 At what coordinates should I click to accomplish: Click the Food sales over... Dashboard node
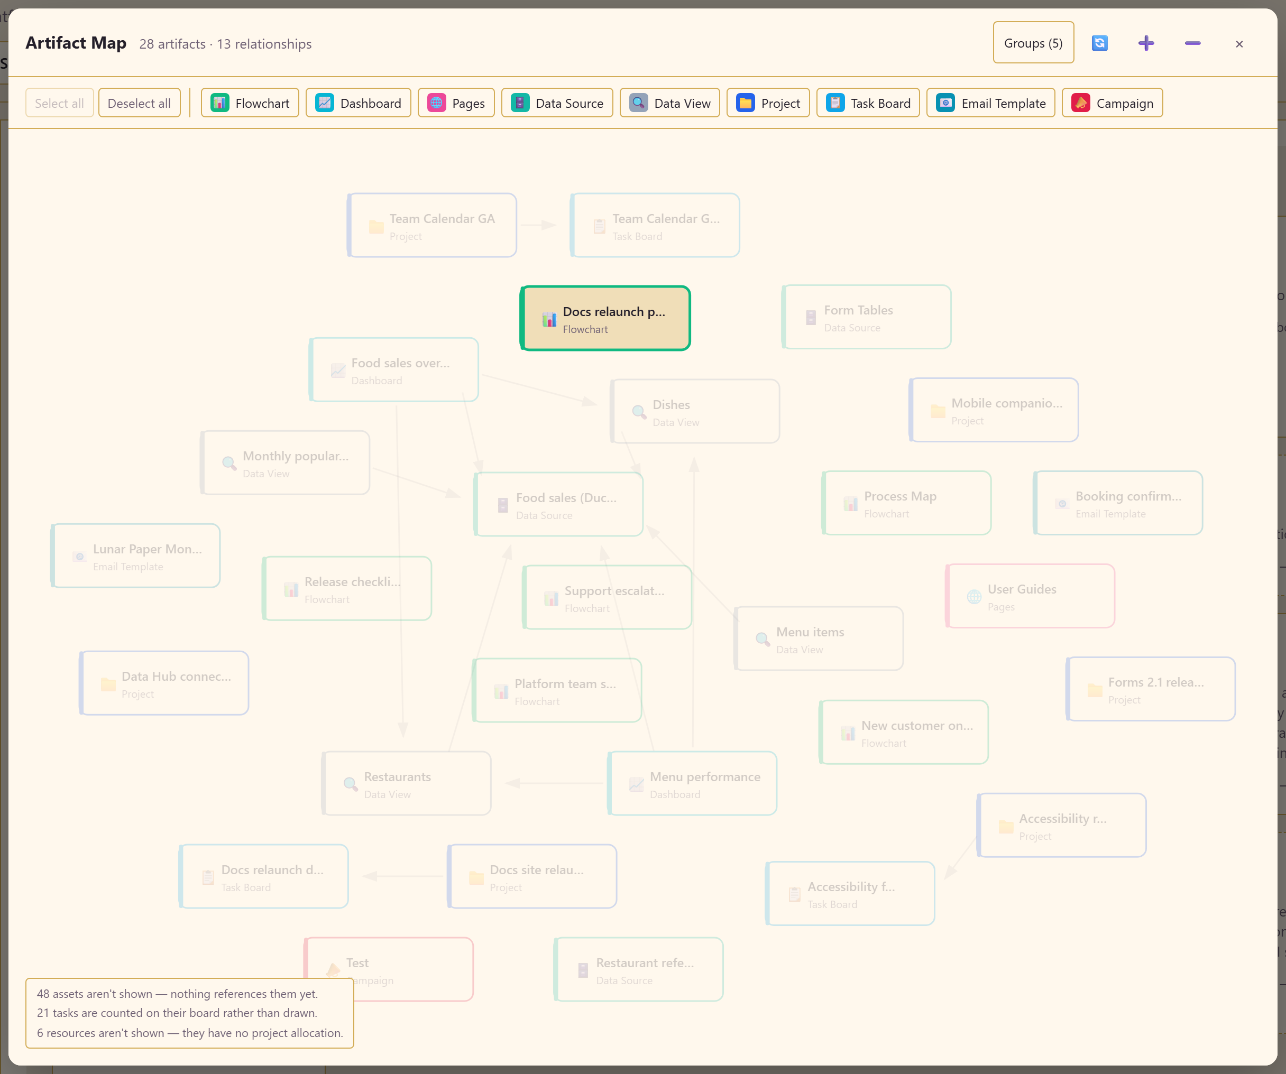point(394,369)
